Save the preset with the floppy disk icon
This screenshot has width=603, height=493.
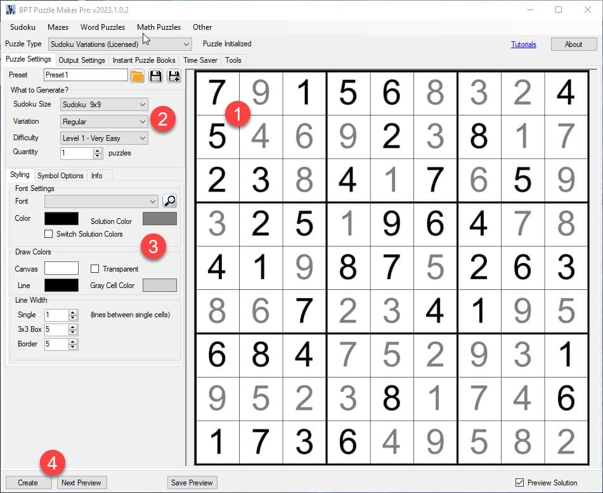pyautogui.click(x=155, y=76)
